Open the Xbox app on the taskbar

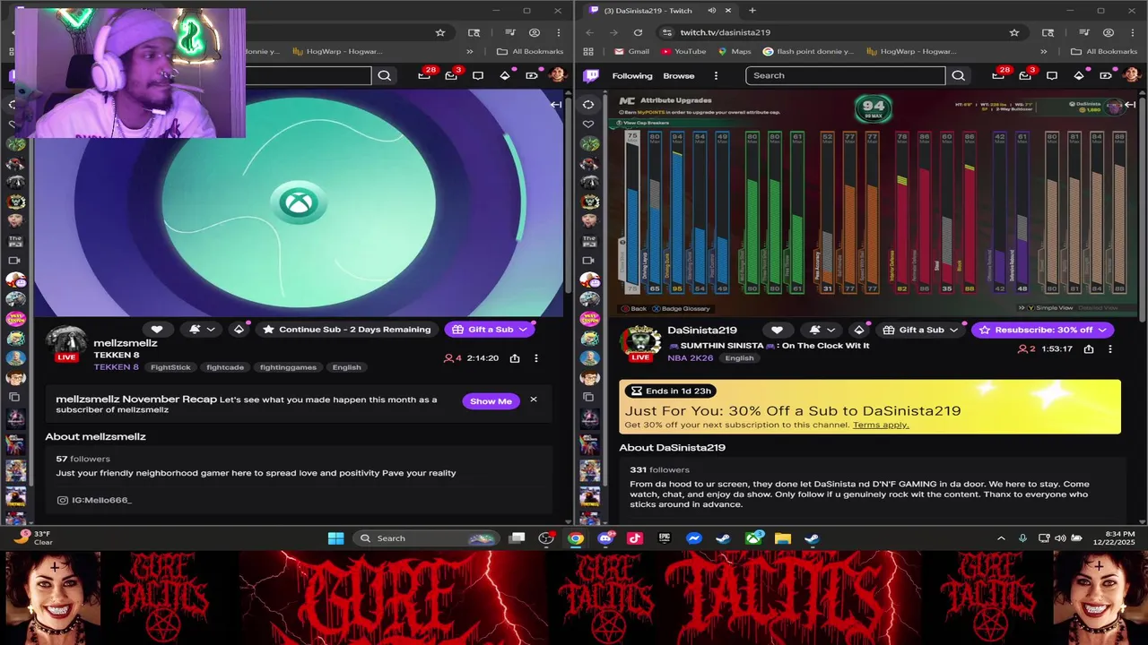click(x=753, y=538)
